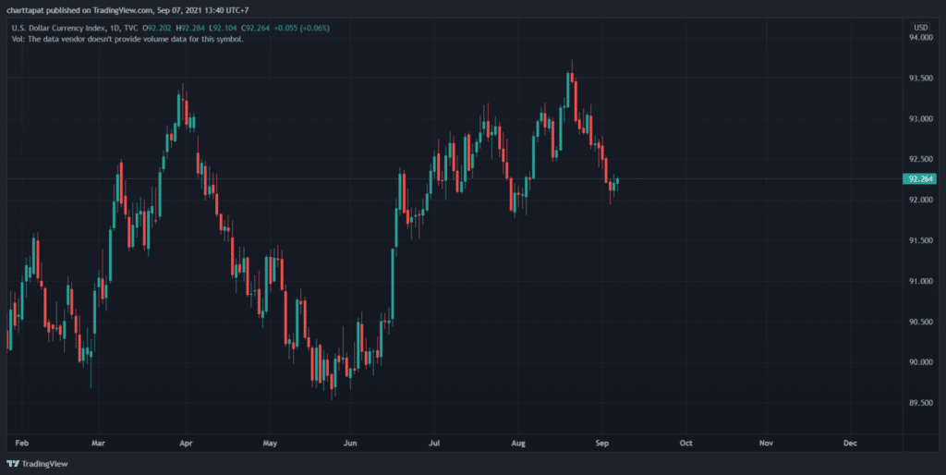Click the USD currency label
Viewport: 946px width, 475px height.
920,27
